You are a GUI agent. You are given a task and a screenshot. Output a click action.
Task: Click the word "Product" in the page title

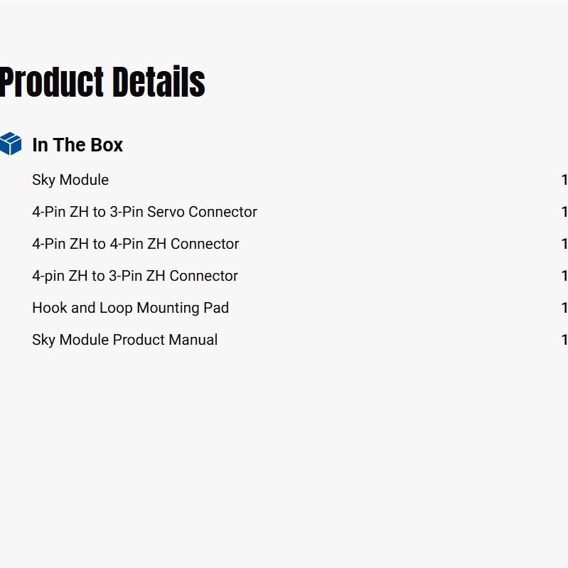tap(52, 82)
